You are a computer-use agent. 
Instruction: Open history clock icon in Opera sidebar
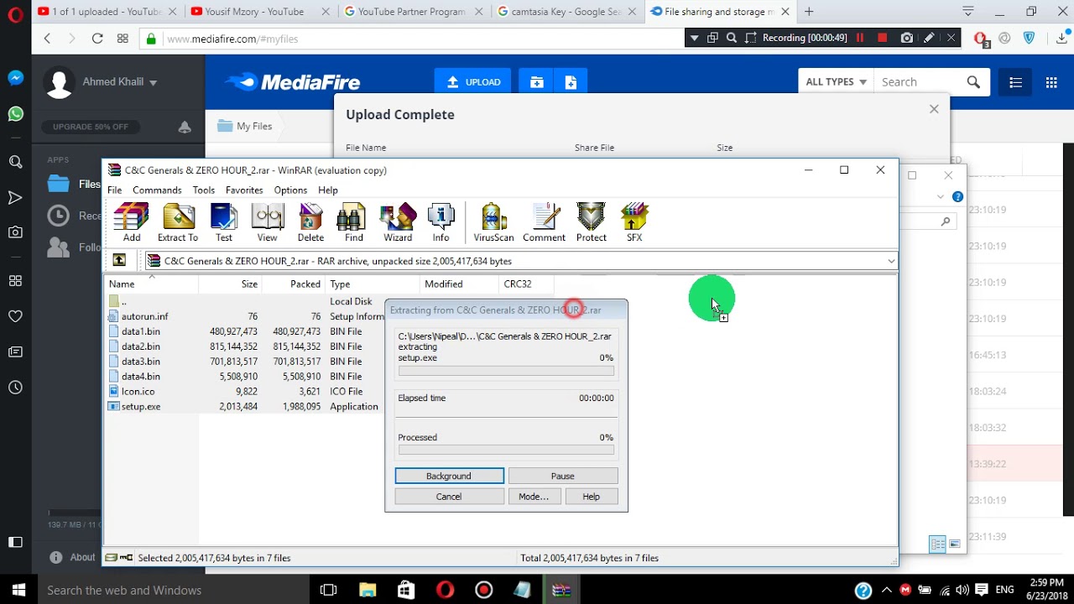point(15,388)
